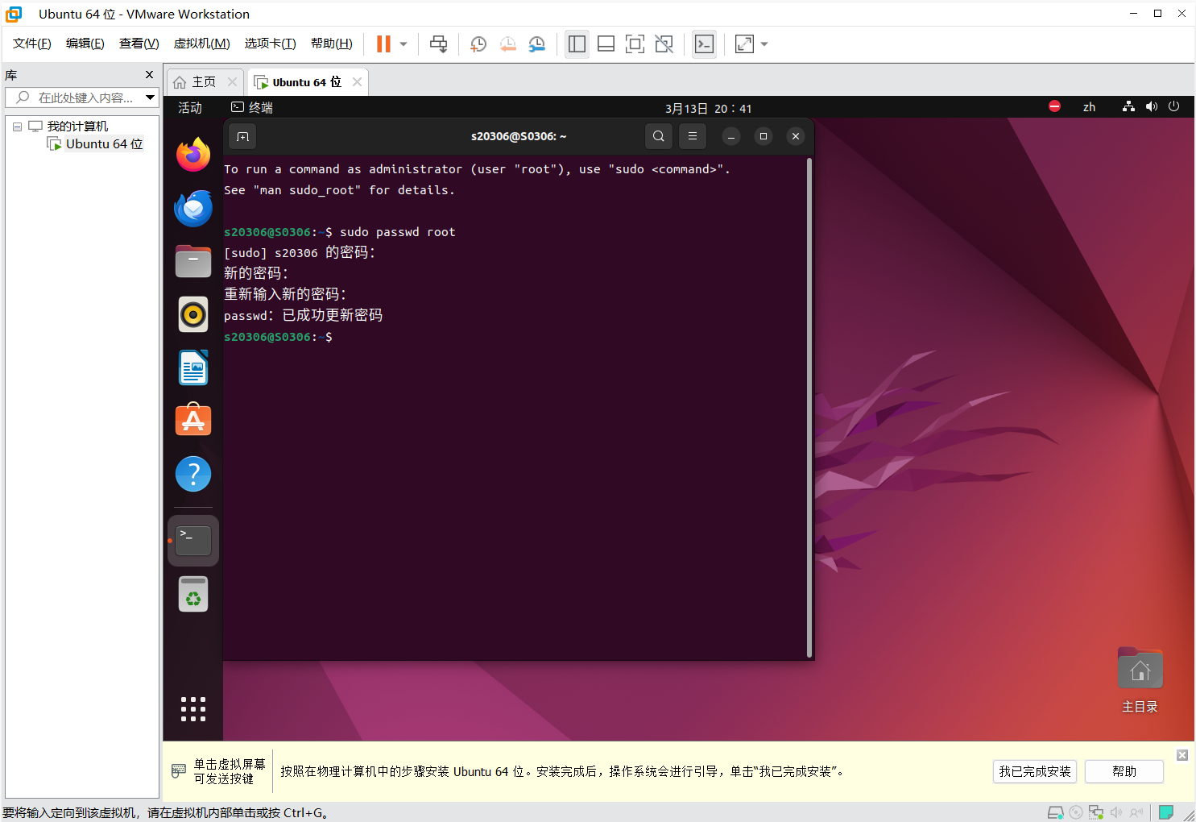Open the 虚拟机(M) menu
Screen dimensions: 1196x822
(x=201, y=44)
